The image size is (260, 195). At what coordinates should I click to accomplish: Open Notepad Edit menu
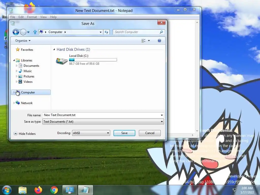(21, 17)
